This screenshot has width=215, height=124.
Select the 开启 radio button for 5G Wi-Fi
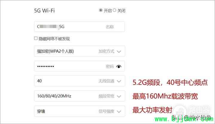[101, 10]
